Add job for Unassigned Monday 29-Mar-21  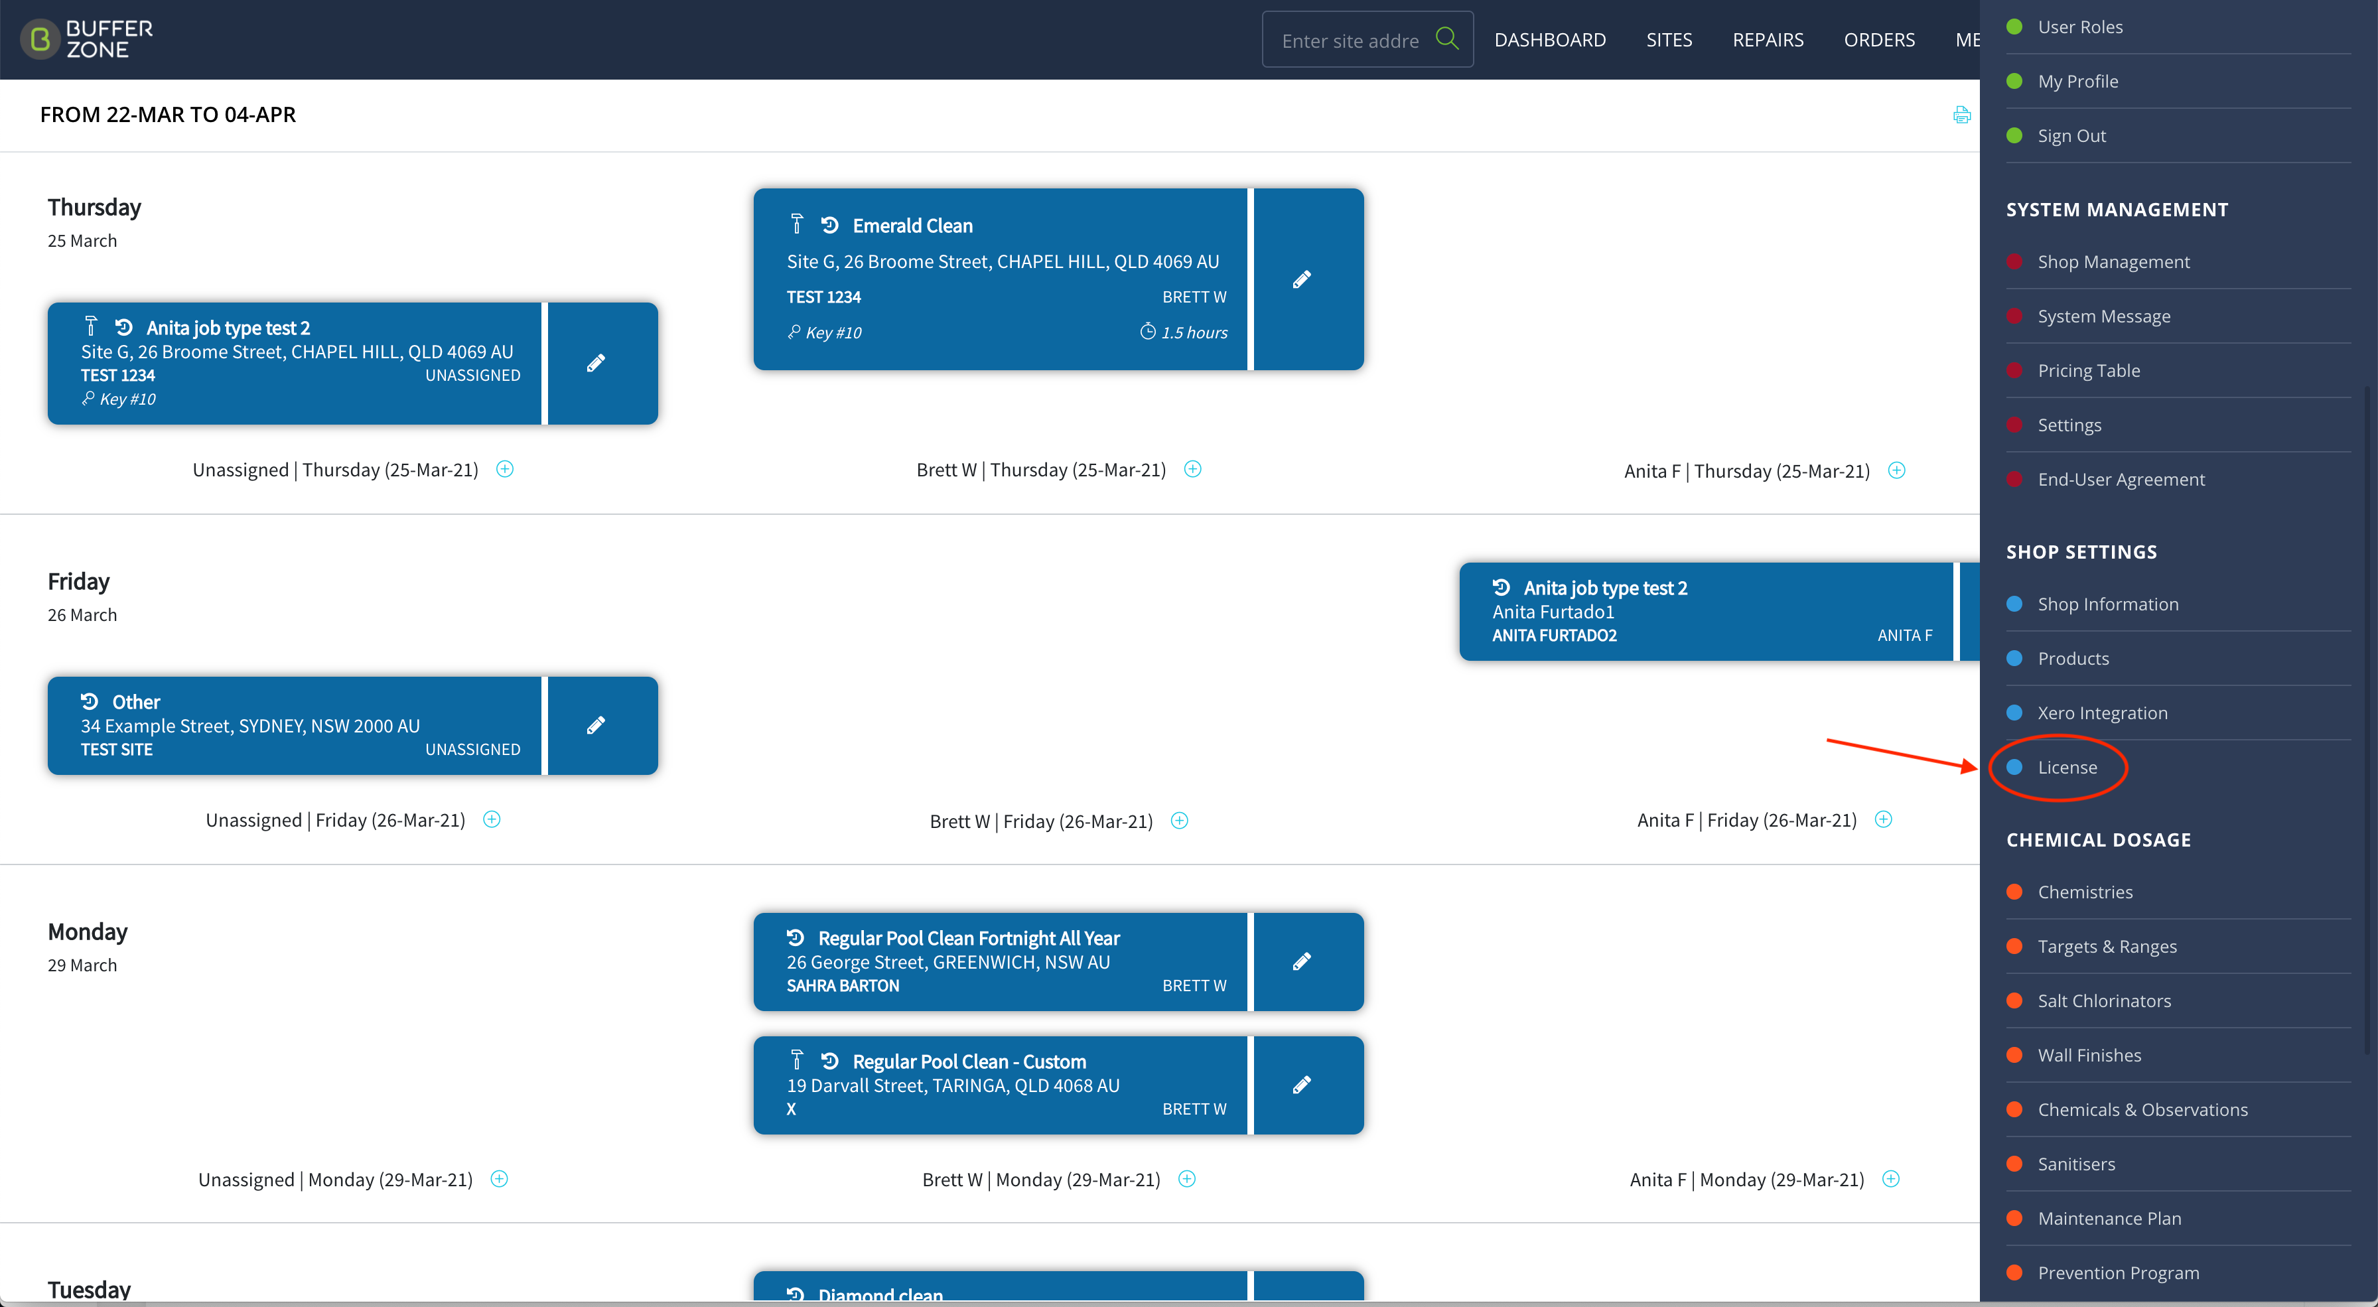(x=500, y=1179)
